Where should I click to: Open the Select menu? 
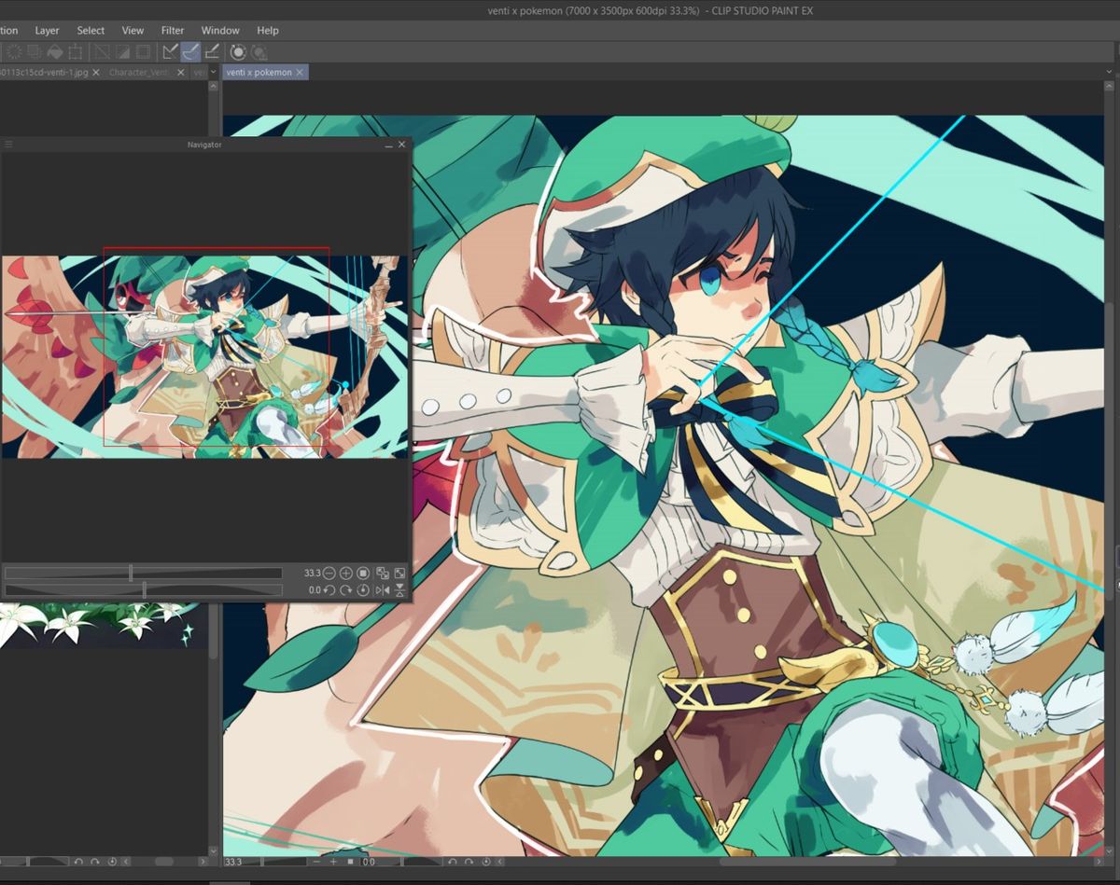[x=91, y=31]
